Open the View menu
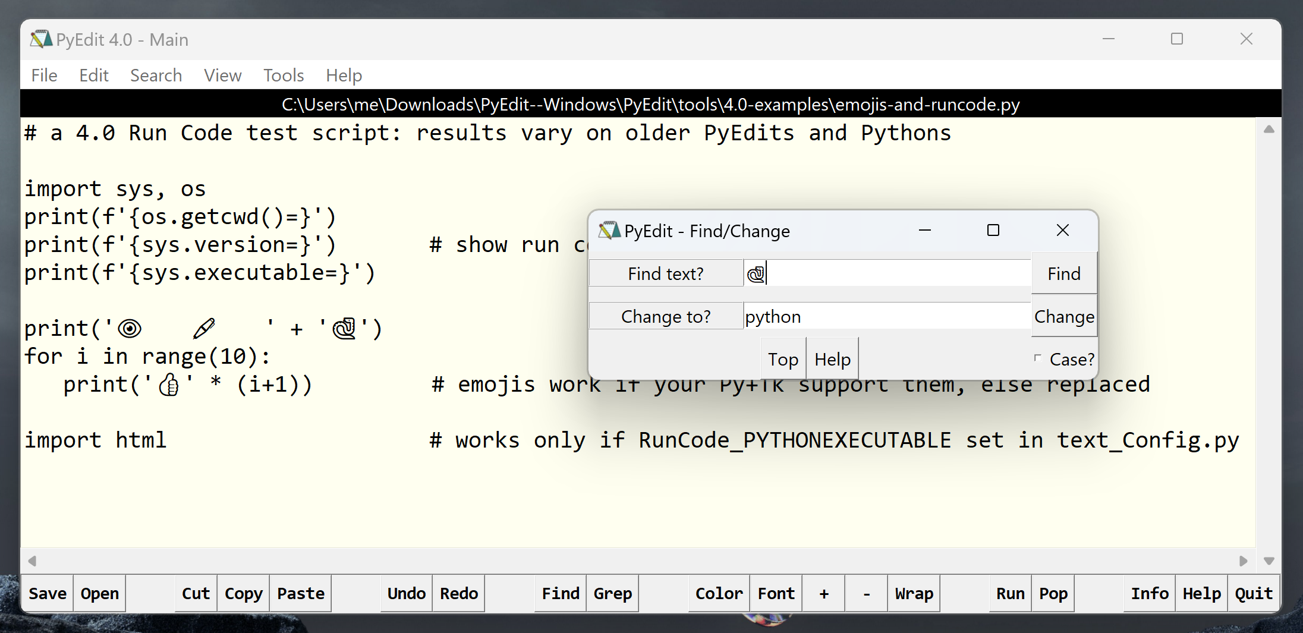This screenshot has width=1303, height=633. point(223,75)
